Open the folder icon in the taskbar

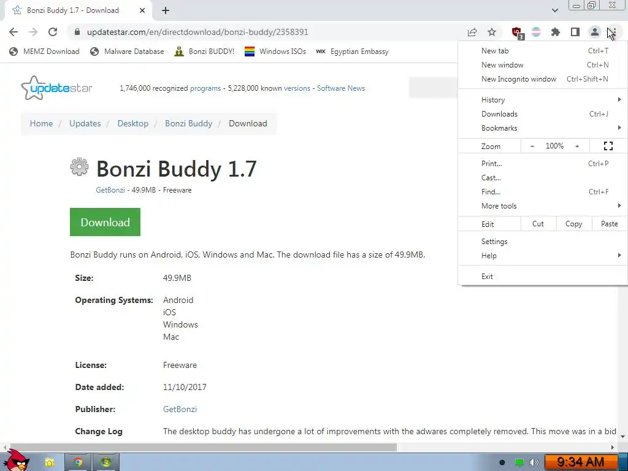(x=49, y=462)
